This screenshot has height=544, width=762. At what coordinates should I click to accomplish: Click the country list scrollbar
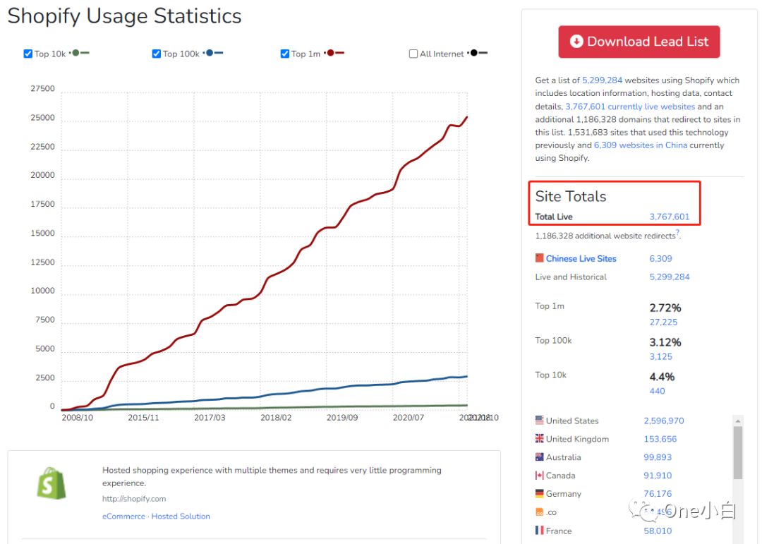tap(738, 452)
